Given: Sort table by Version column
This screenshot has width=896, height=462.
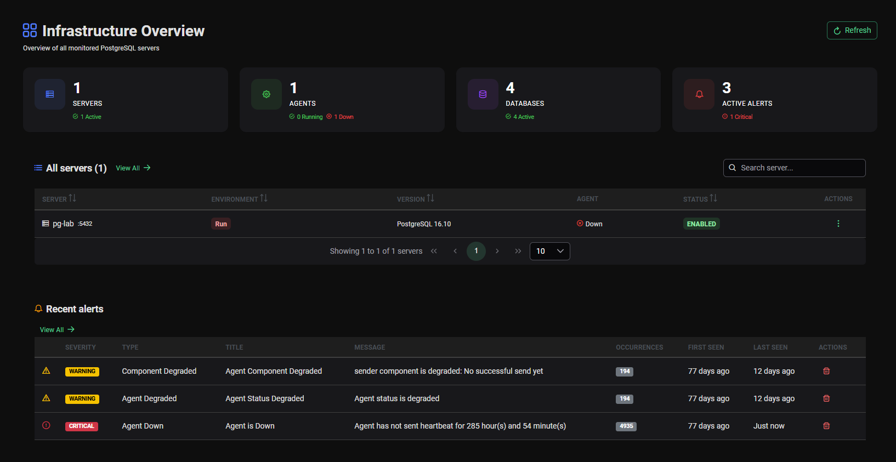Looking at the screenshot, I should coord(416,199).
